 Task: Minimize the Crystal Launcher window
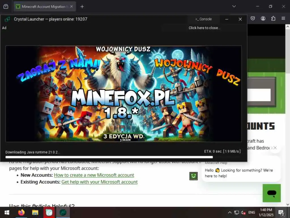[227, 19]
